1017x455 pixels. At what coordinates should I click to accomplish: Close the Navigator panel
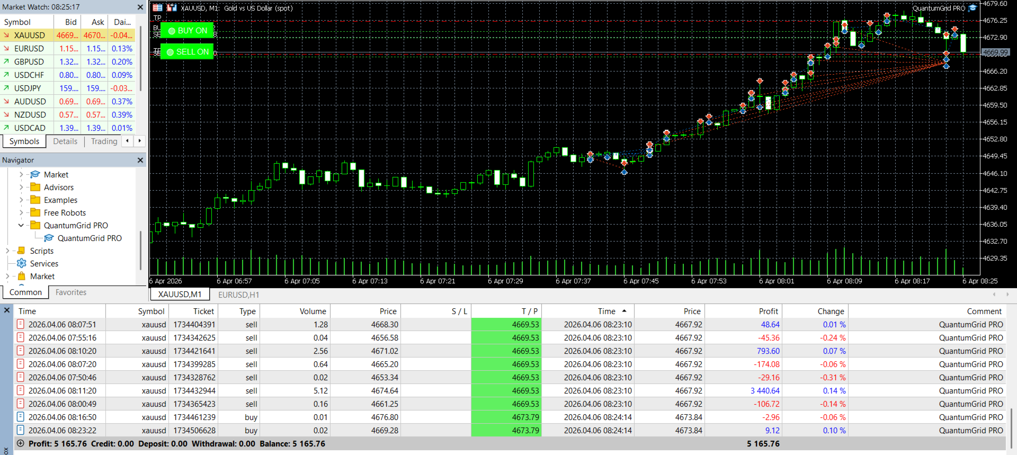[x=140, y=160]
